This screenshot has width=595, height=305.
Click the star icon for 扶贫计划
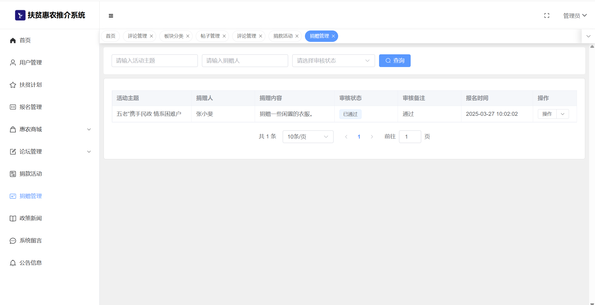point(13,85)
